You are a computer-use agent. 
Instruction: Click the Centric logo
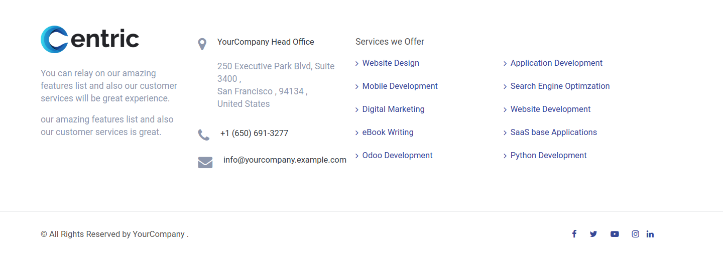(90, 39)
